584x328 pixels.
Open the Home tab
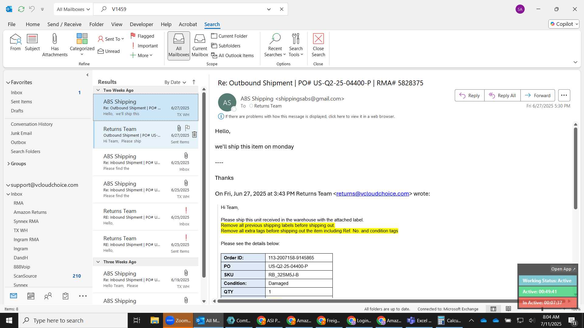point(33,24)
